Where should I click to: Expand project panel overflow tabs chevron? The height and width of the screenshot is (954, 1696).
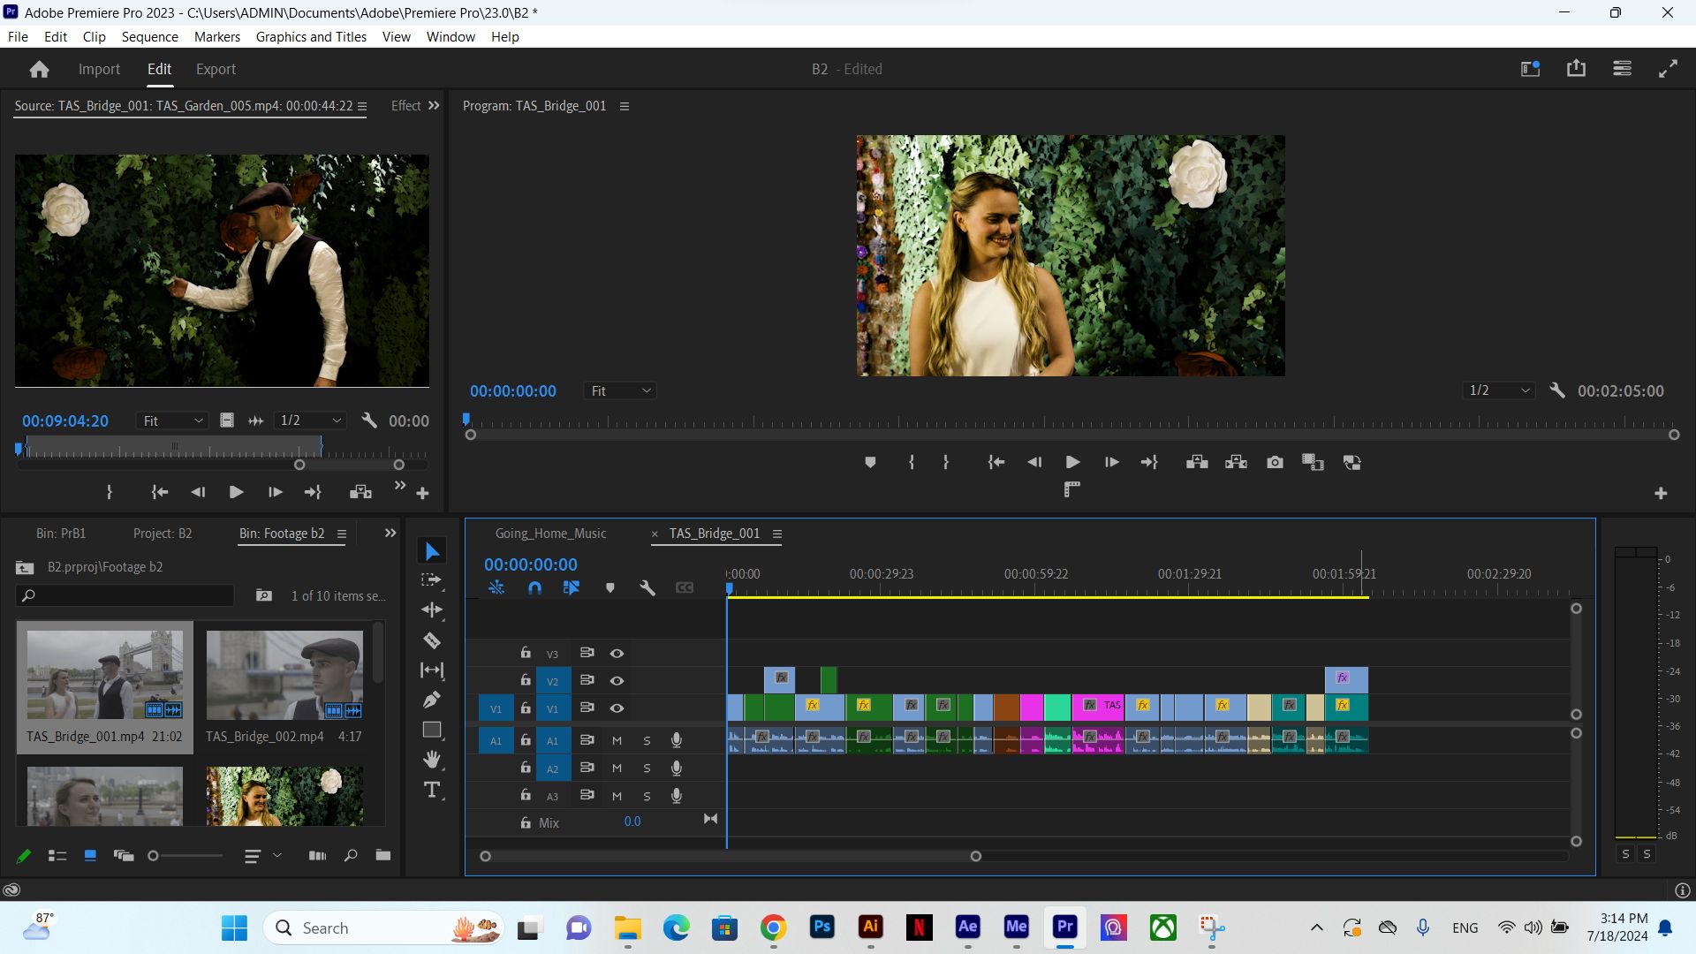click(x=390, y=533)
